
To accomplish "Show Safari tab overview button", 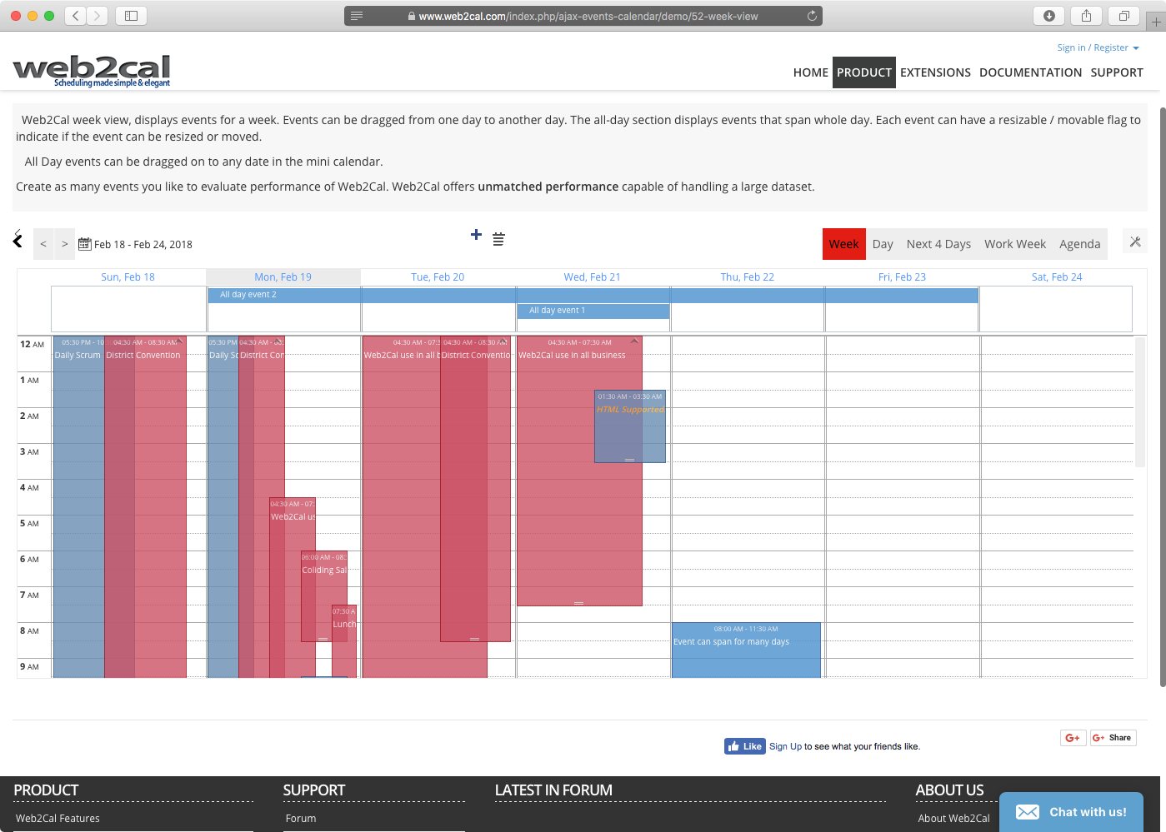I will (x=1124, y=16).
